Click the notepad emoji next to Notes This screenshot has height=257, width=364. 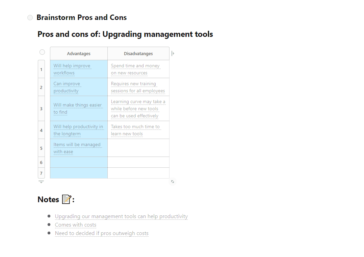click(x=67, y=199)
